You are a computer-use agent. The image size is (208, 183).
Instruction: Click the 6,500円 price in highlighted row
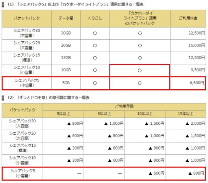click(x=197, y=83)
